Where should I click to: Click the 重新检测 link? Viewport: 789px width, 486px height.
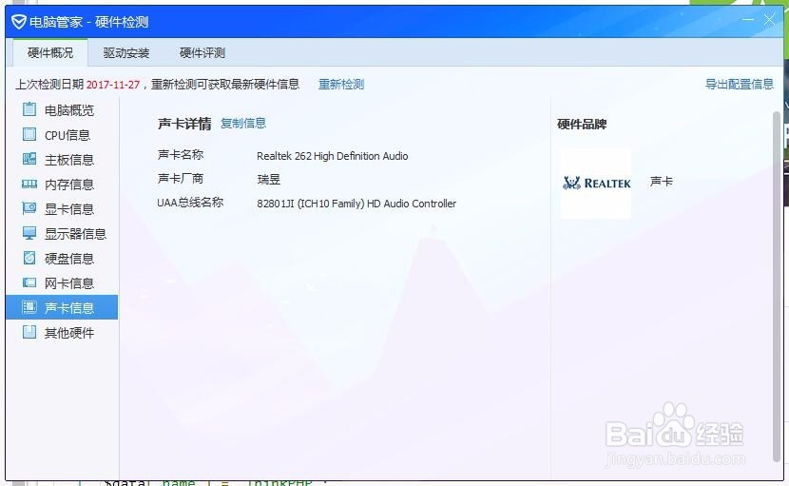point(341,84)
